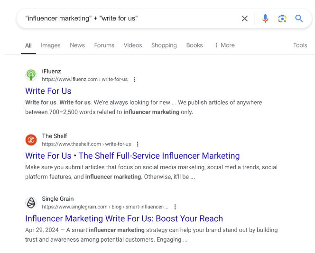Switch to the Images tab

50,45
